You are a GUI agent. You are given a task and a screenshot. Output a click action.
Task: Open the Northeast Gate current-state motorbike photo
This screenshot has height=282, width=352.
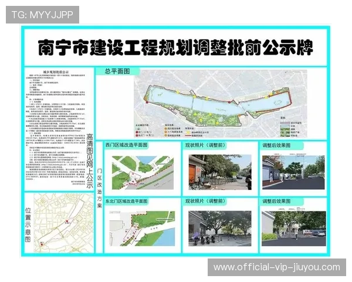220,229
